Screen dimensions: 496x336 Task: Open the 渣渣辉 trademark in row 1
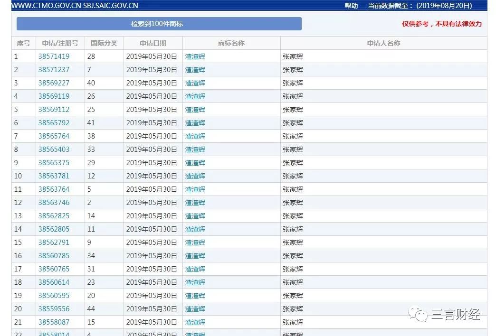click(195, 56)
